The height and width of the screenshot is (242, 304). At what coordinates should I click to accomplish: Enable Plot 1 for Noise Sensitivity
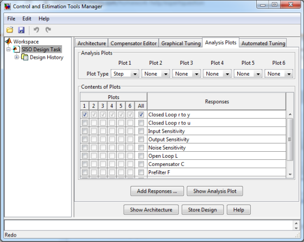[85, 147]
